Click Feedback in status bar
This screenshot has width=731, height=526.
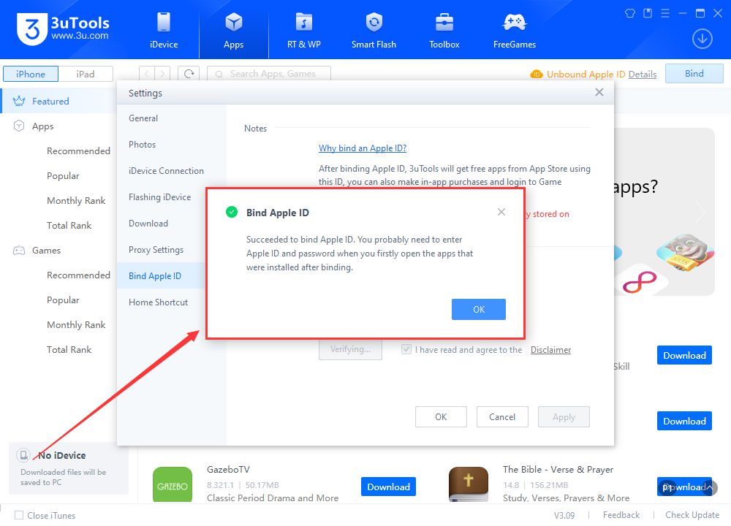[x=621, y=515]
